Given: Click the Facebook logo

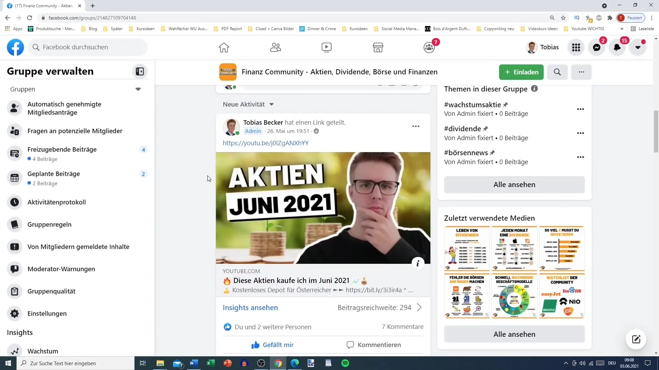Looking at the screenshot, I should (15, 47).
